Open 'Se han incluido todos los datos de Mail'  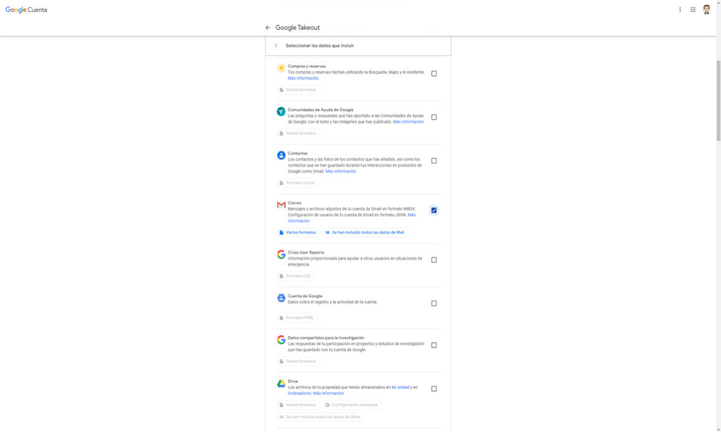click(x=365, y=232)
